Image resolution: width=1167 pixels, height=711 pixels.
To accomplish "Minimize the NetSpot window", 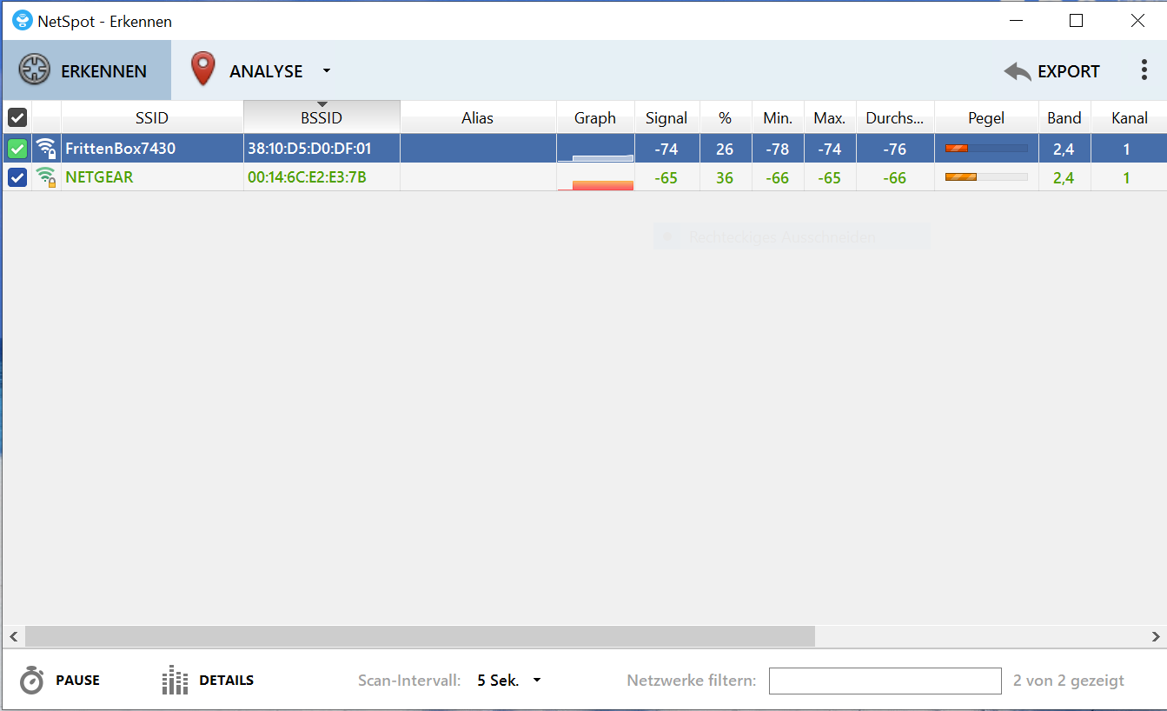I will point(1015,21).
